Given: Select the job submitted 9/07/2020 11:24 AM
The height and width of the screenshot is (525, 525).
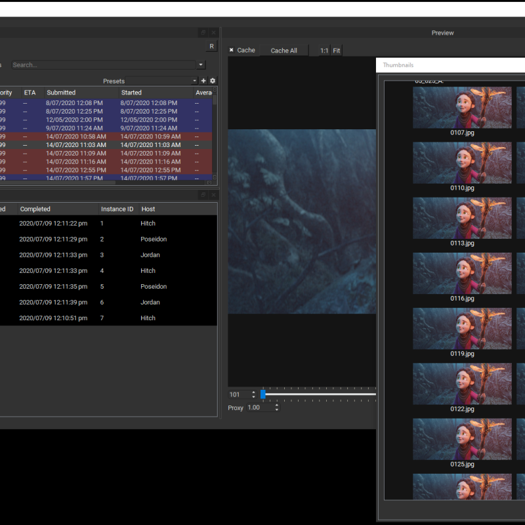Looking at the screenshot, I should 106,128.
